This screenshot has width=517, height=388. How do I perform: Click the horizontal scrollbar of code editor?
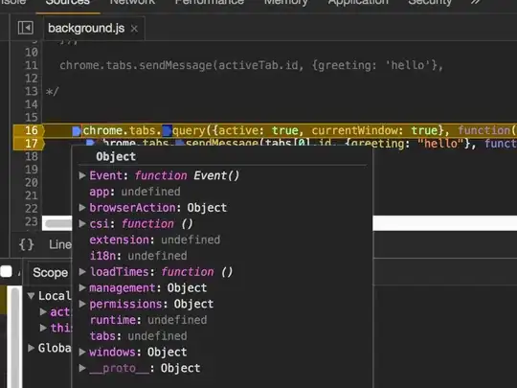[58, 223]
